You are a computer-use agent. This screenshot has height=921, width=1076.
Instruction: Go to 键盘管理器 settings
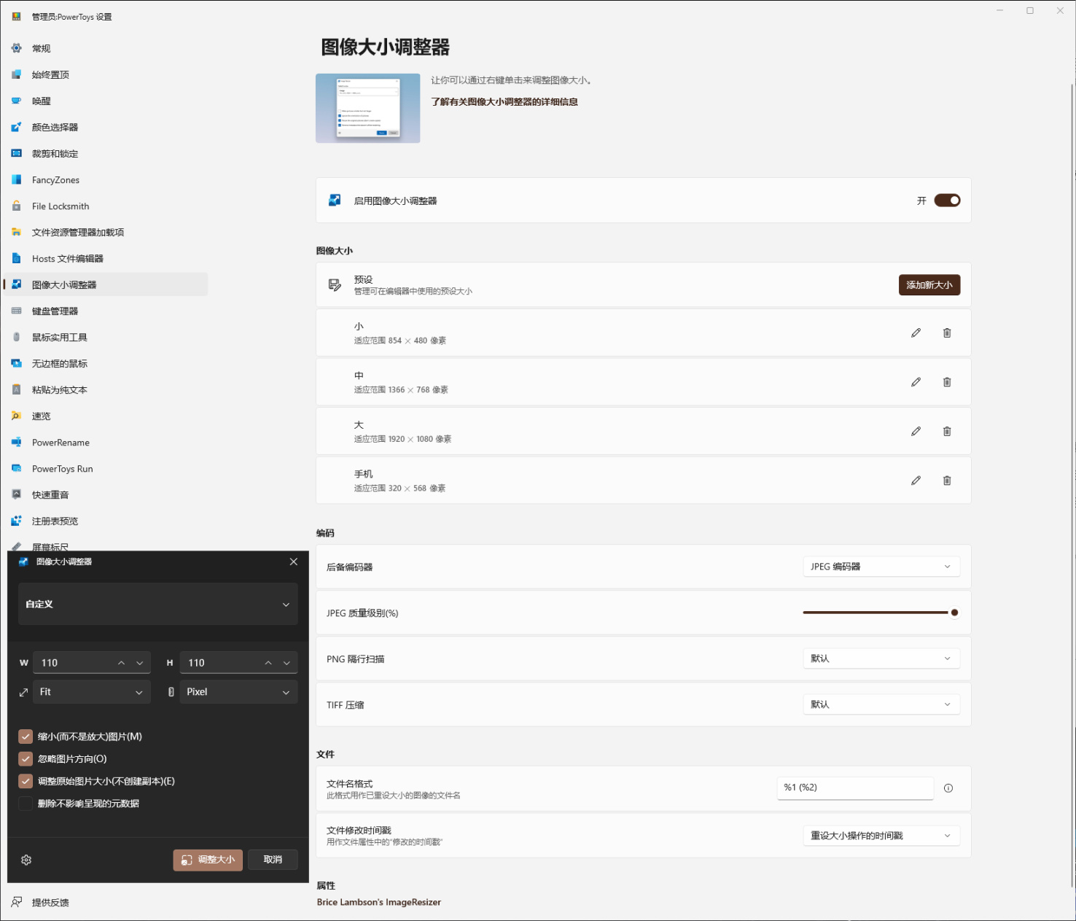106,311
